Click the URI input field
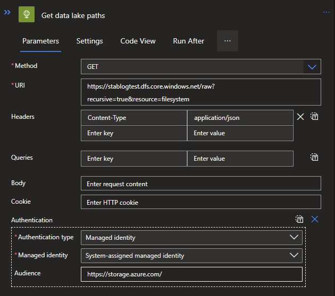The image size is (335, 296). click(200, 92)
